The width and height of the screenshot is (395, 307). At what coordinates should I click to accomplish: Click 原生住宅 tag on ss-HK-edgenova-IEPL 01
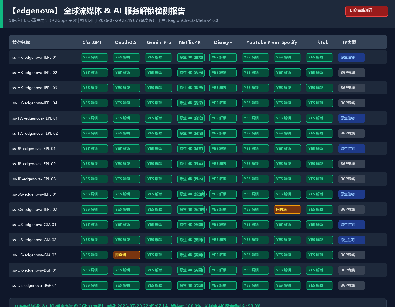pyautogui.click(x=352, y=57)
